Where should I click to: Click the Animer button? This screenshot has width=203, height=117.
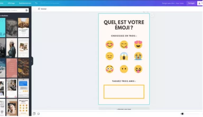(42, 9)
